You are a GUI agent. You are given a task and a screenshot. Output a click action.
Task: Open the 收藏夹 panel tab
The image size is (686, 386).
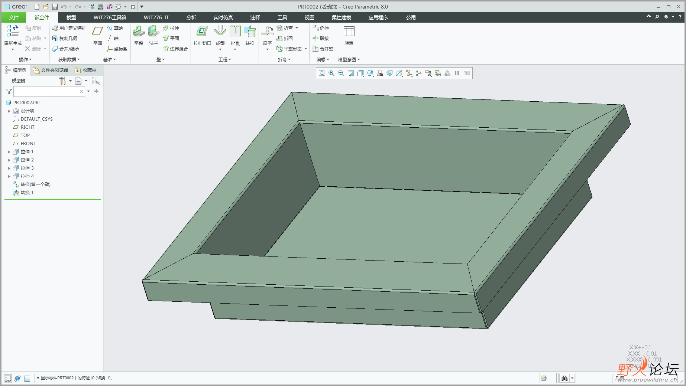click(x=85, y=70)
